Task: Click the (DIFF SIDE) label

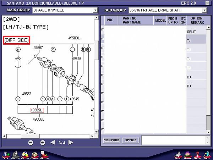Action: 16,40
